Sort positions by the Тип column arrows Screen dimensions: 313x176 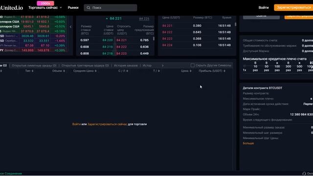pos(32,71)
